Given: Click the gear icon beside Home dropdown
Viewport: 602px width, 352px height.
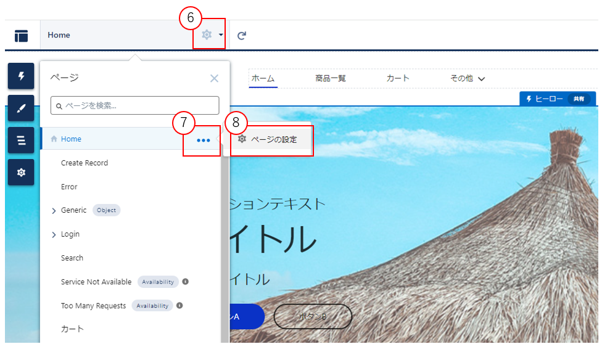Looking at the screenshot, I should [207, 35].
